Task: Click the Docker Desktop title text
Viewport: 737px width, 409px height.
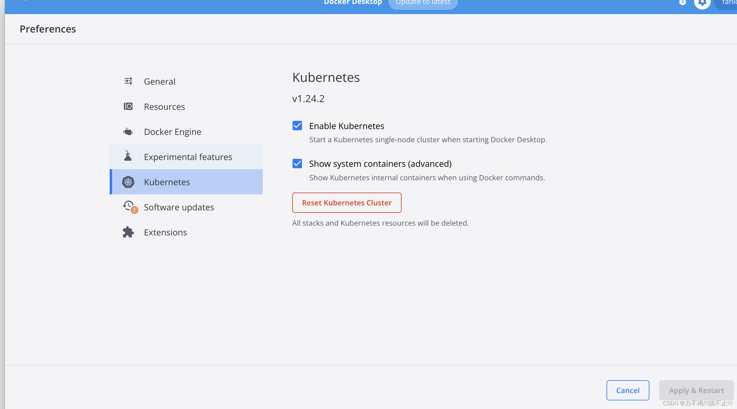Action: tap(353, 2)
